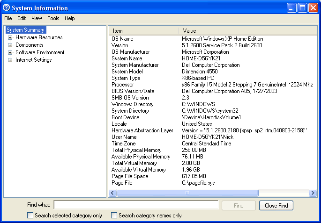Select the Processor row
Viewport: 321px width, 223px height.
point(213,85)
